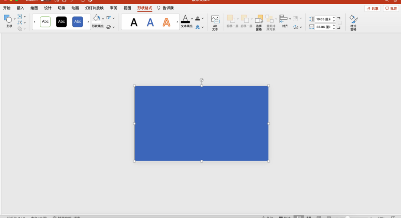
Task: Show more shape styles with right arrow
Action: [x=88, y=22]
